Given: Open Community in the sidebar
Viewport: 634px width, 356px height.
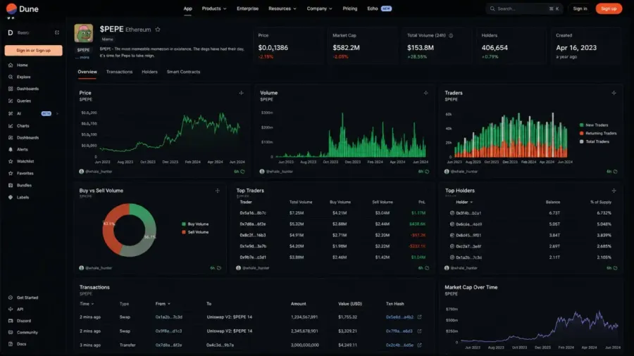Looking at the screenshot, I should point(23,333).
